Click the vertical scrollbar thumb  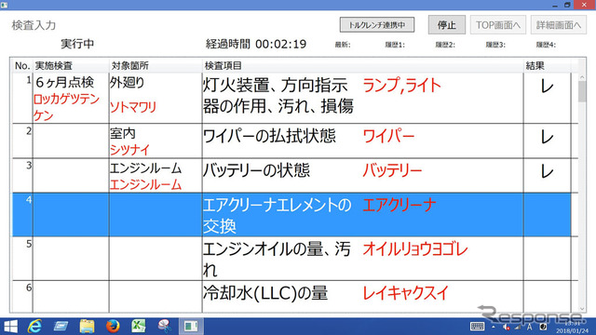582,91
